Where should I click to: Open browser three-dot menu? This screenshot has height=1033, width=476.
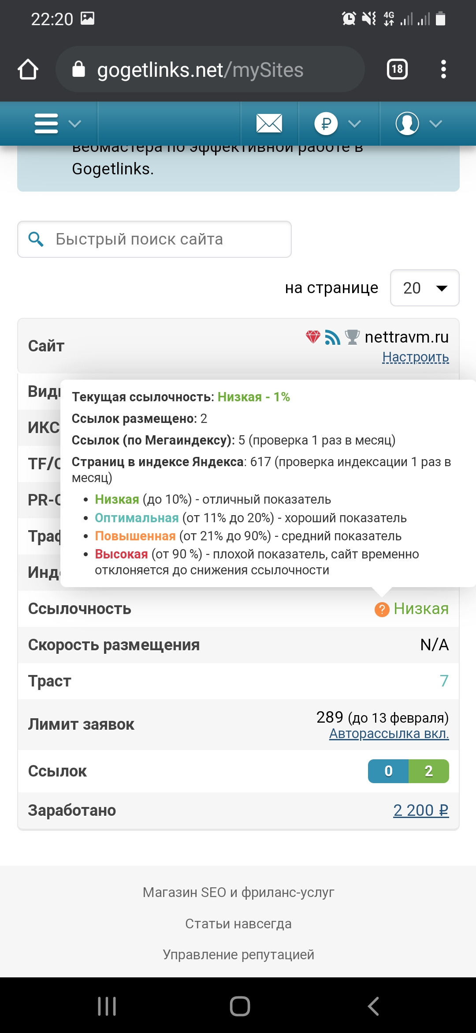coord(443,69)
